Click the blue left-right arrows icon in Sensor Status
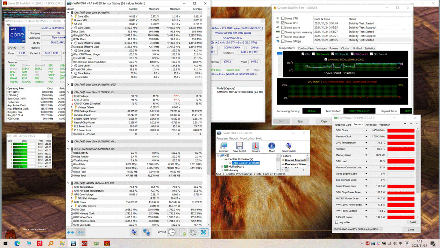The width and height of the screenshot is (440, 248). [71, 232]
